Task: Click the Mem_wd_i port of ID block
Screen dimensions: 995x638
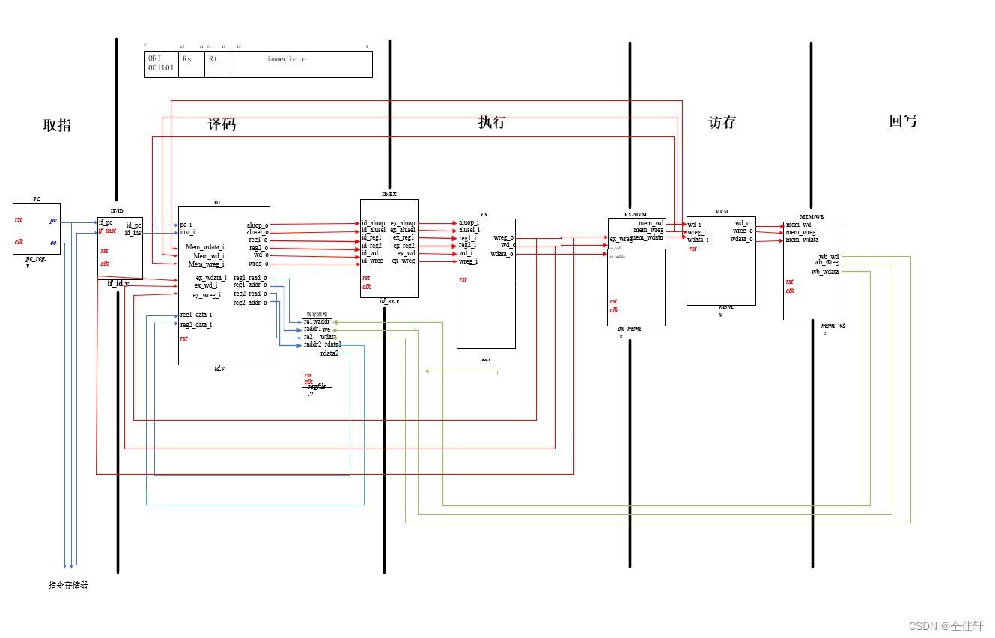Action: (x=208, y=256)
